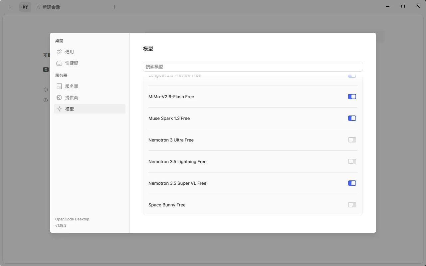The image size is (426, 266).
Task: Click the 快捷键 keyboard icon
Action: click(x=59, y=63)
